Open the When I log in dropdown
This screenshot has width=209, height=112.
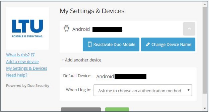tap(143, 90)
